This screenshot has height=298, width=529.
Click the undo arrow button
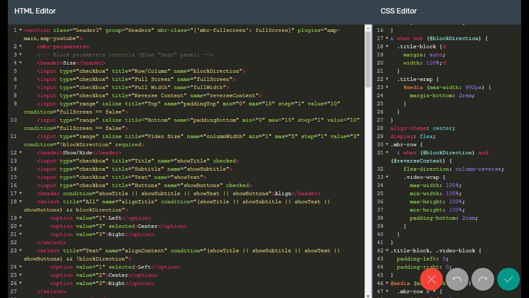pos(457,279)
